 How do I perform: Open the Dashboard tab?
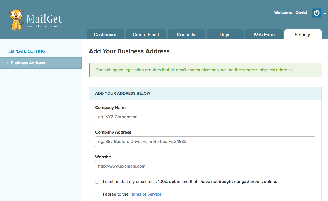105,35
